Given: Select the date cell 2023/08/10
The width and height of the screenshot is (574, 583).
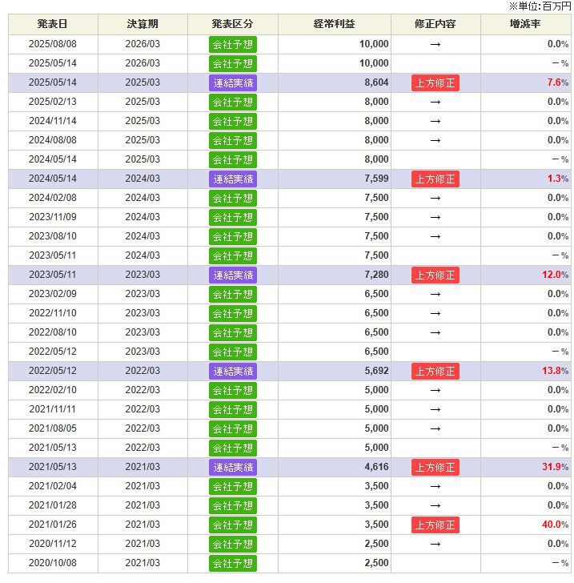Looking at the screenshot, I should [53, 236].
